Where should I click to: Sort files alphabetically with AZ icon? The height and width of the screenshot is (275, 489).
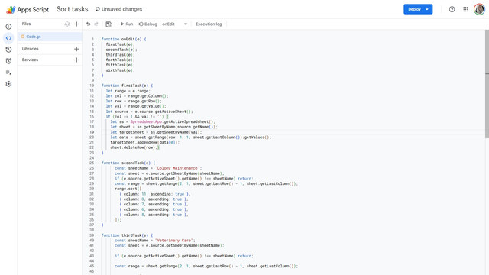point(67,24)
